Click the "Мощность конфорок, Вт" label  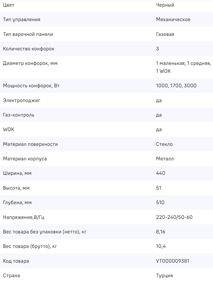tap(31, 86)
